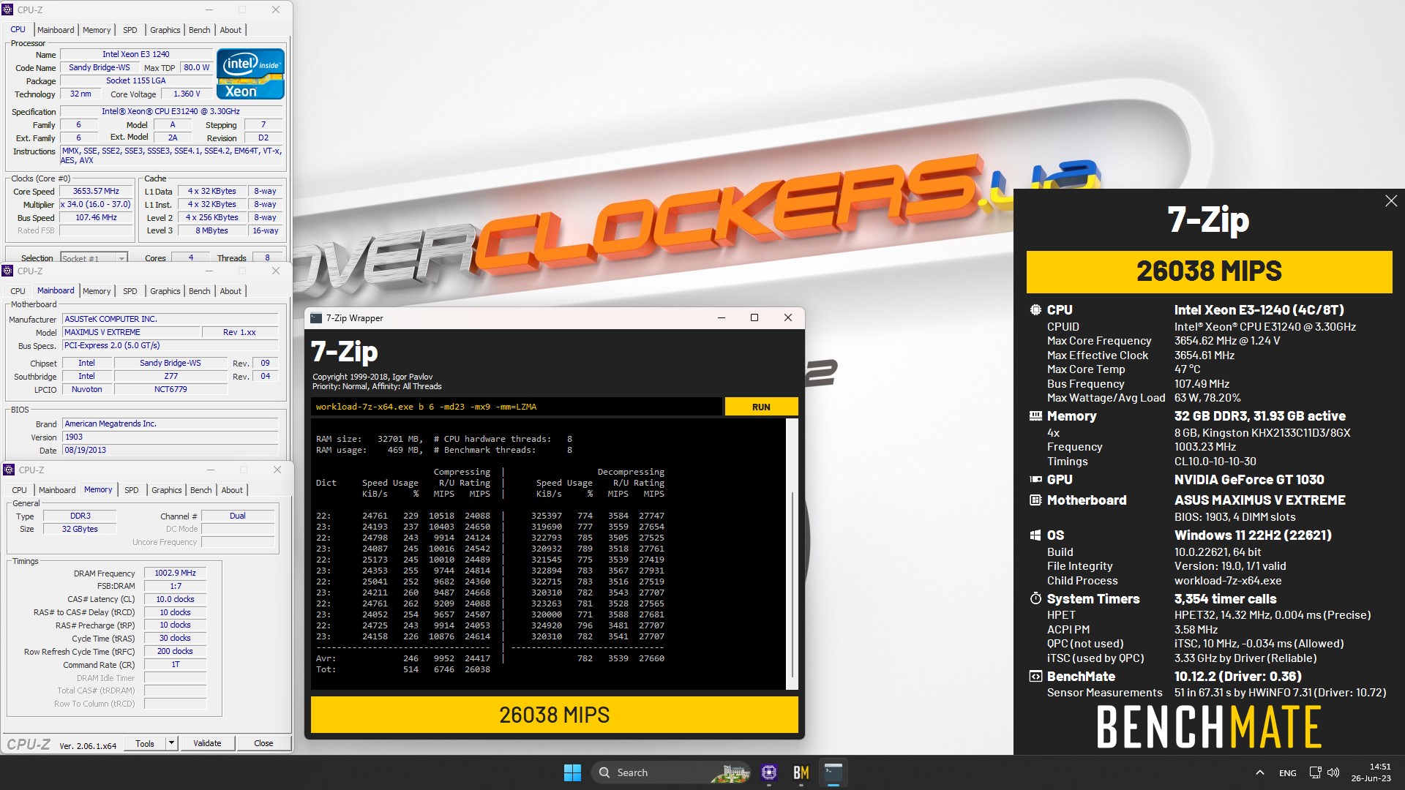Click the System Timers clock icon
The height and width of the screenshot is (790, 1405).
tap(1035, 598)
